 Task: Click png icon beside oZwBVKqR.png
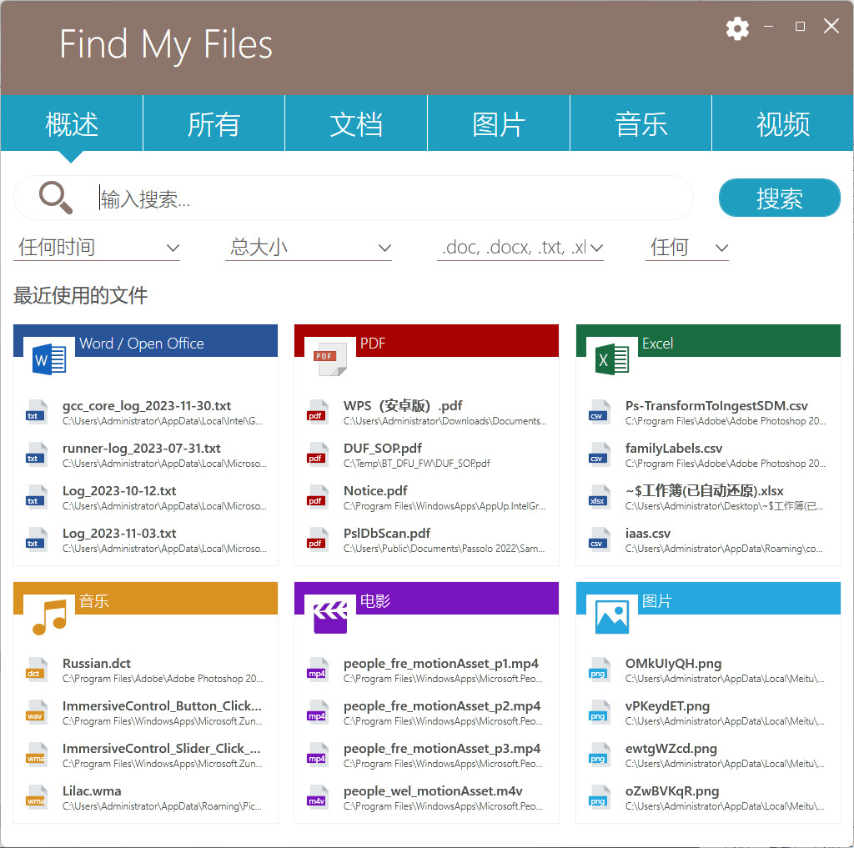[x=599, y=797]
